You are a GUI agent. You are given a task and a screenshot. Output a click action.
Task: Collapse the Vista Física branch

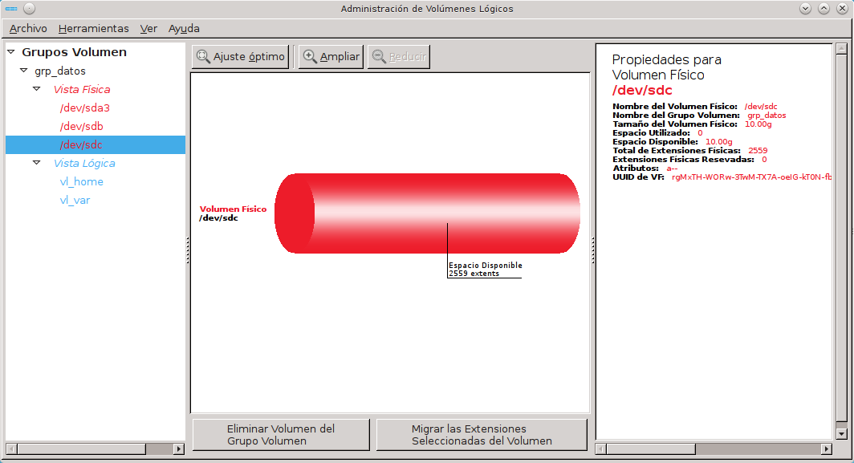(x=37, y=89)
